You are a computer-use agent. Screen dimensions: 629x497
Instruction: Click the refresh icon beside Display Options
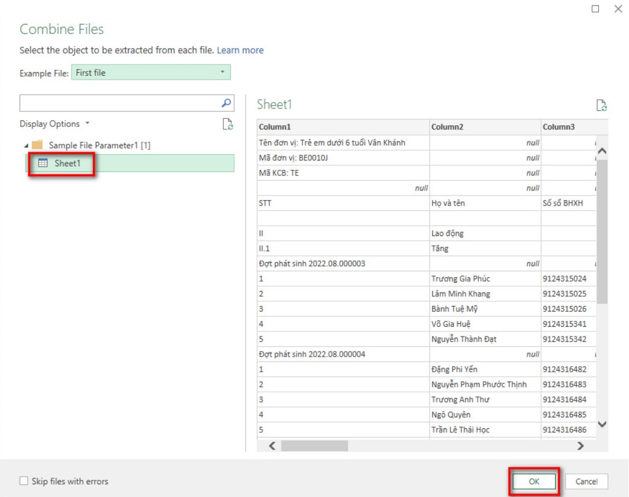[227, 124]
